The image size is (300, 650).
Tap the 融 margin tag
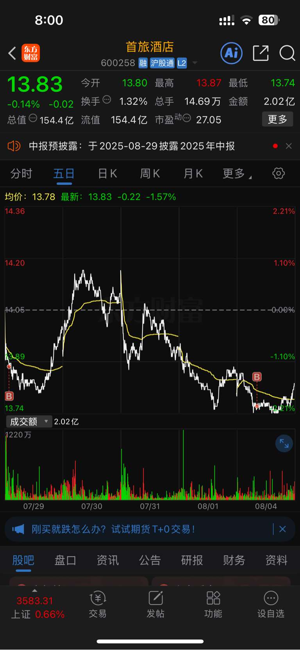(143, 63)
